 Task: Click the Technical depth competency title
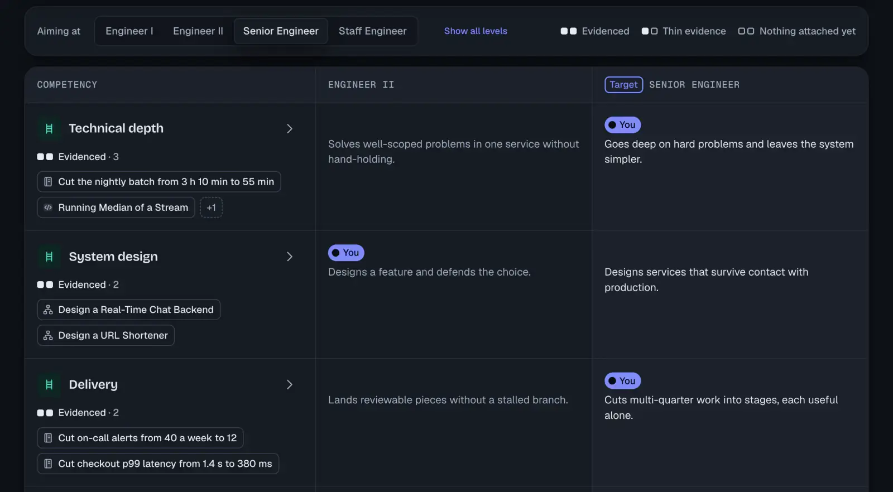[116, 129]
